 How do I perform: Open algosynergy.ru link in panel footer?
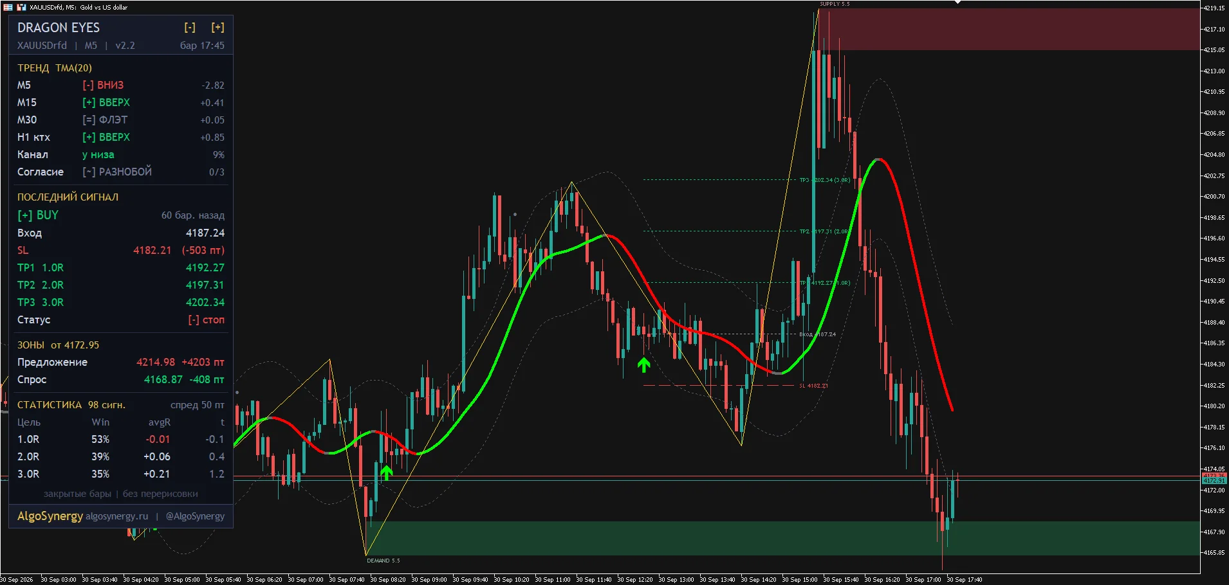(116, 516)
